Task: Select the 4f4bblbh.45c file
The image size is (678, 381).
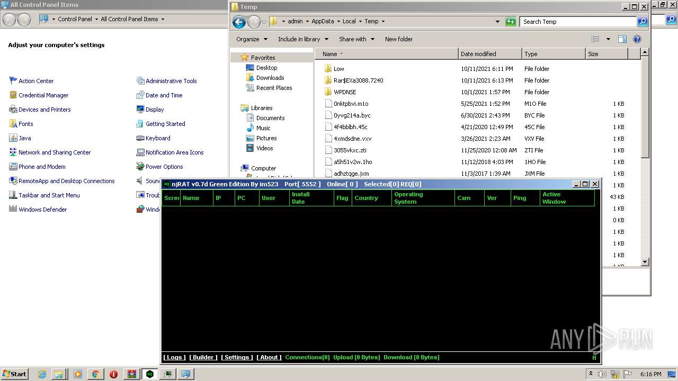Action: tap(346, 127)
